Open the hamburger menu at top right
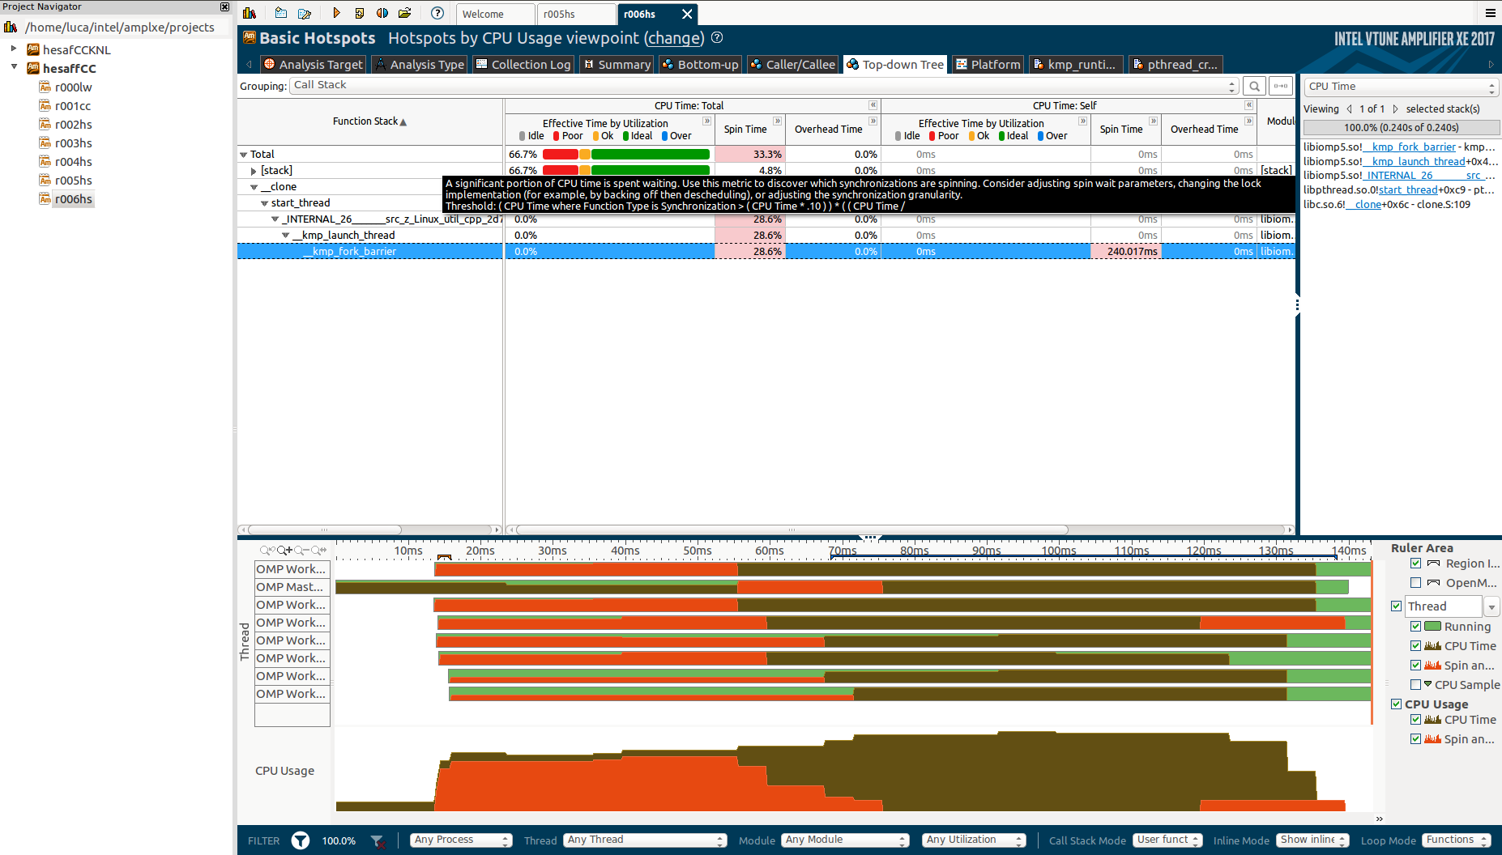Image resolution: width=1502 pixels, height=855 pixels. 1491,13
